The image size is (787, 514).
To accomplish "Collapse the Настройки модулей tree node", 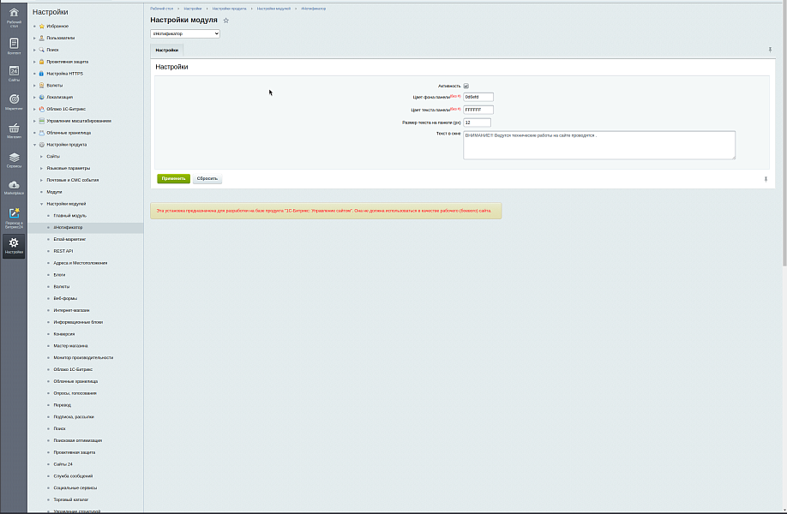I will click(x=41, y=204).
